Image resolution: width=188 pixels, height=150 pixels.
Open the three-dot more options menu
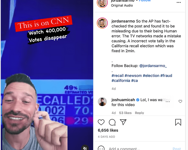point(179,2)
